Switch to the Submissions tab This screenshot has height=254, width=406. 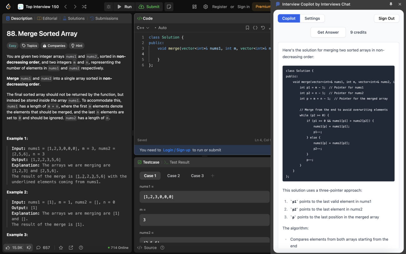(104, 18)
